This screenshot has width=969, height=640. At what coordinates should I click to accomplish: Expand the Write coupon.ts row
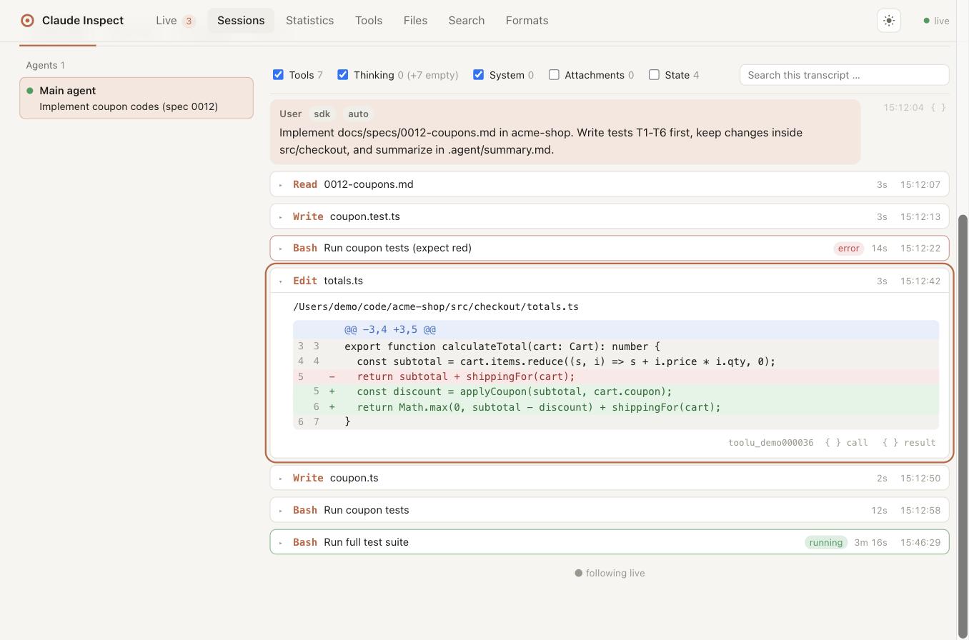610,478
